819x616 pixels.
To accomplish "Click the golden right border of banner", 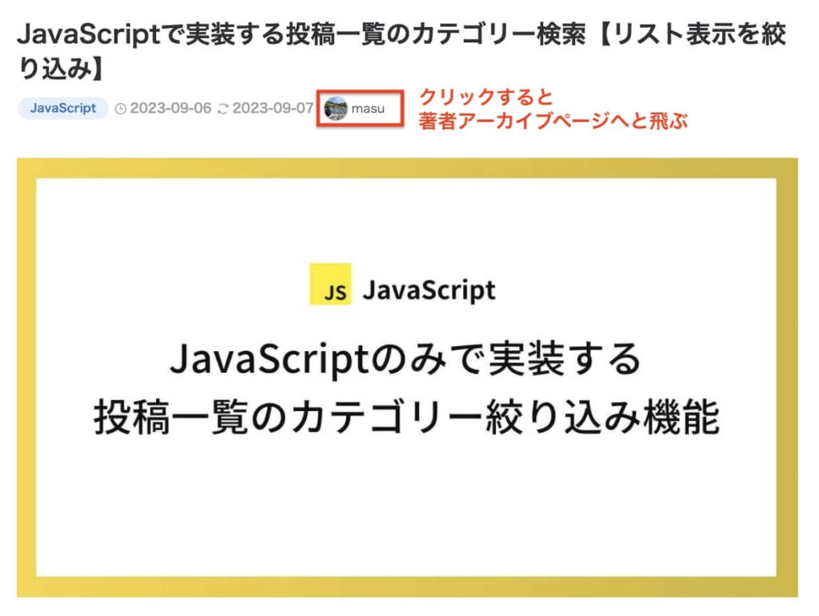I will pyautogui.click(x=787, y=376).
